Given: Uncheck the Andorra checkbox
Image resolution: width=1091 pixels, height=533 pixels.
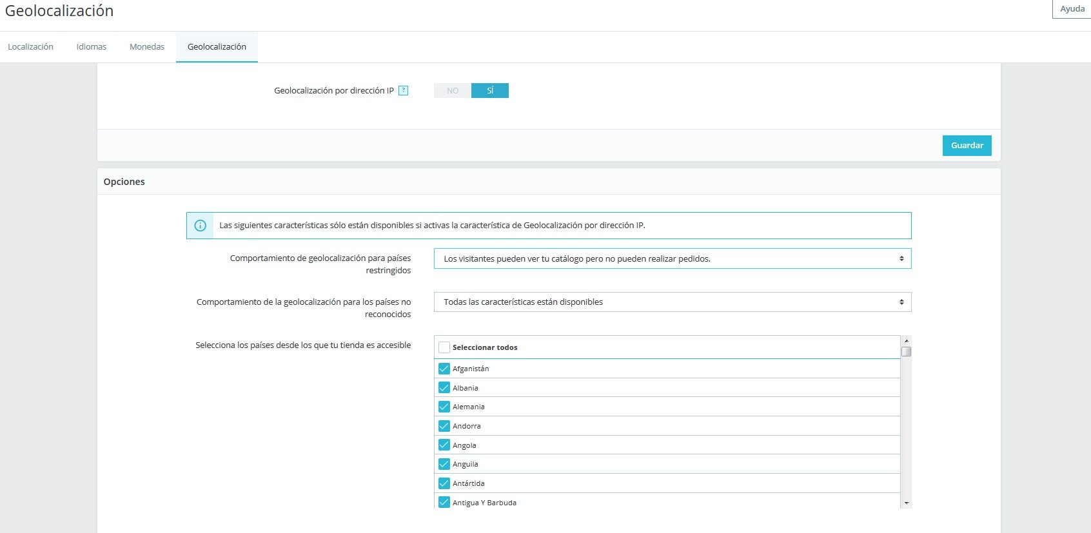Looking at the screenshot, I should click(444, 426).
